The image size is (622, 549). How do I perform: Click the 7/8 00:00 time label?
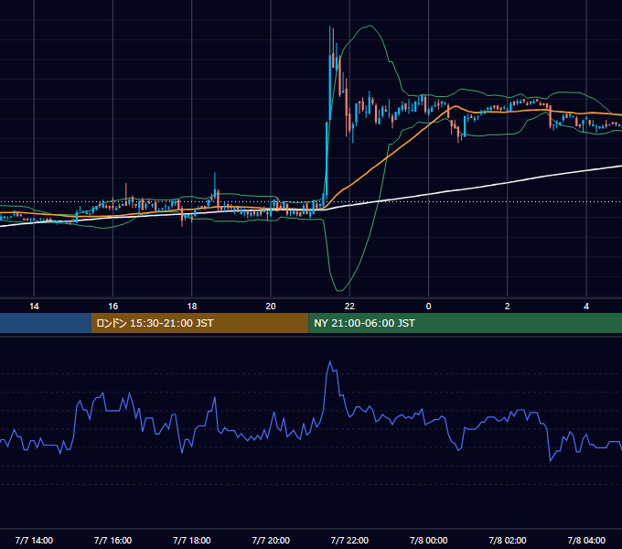[x=428, y=540]
